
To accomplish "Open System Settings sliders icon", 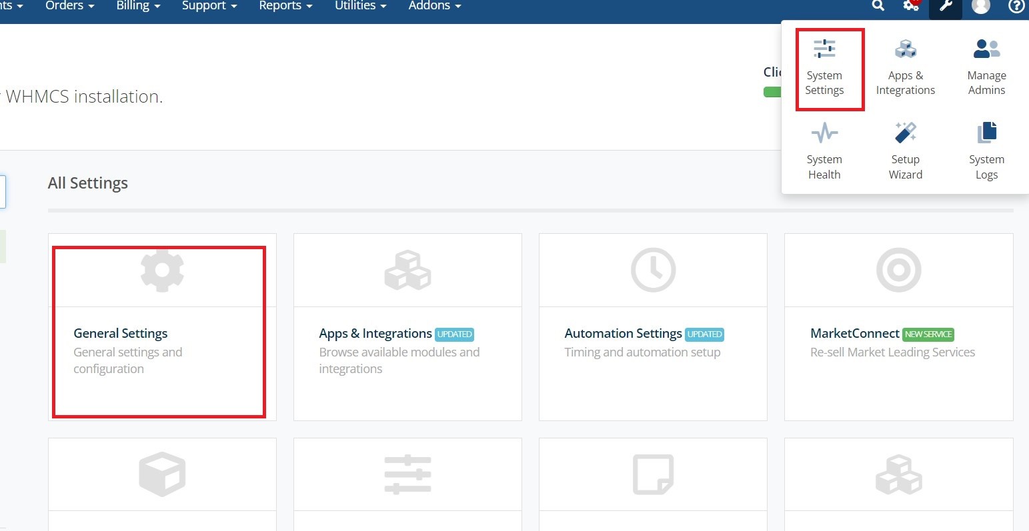I will coord(824,49).
